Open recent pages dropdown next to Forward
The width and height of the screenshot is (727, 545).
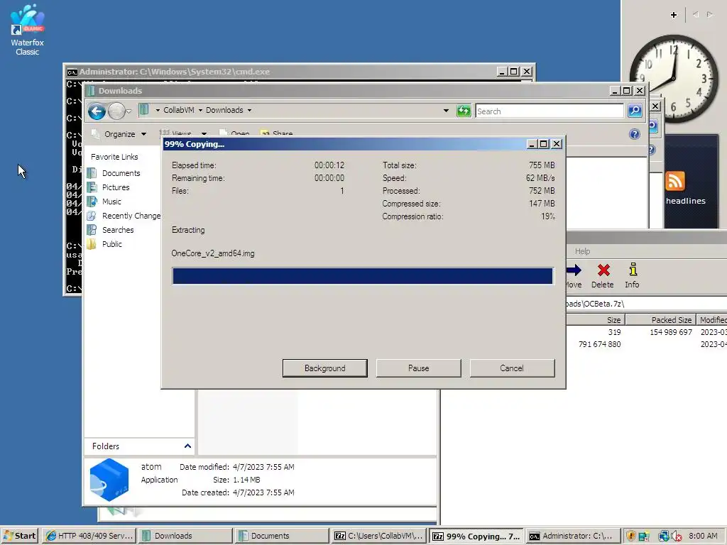[x=129, y=111]
